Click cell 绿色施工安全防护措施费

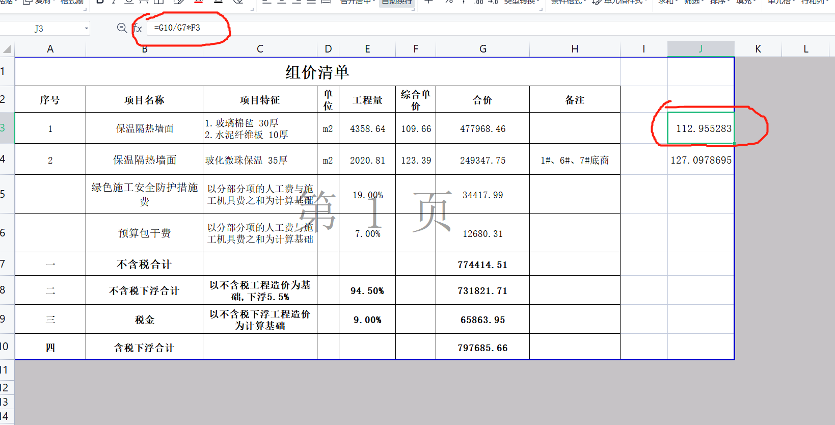(x=145, y=194)
